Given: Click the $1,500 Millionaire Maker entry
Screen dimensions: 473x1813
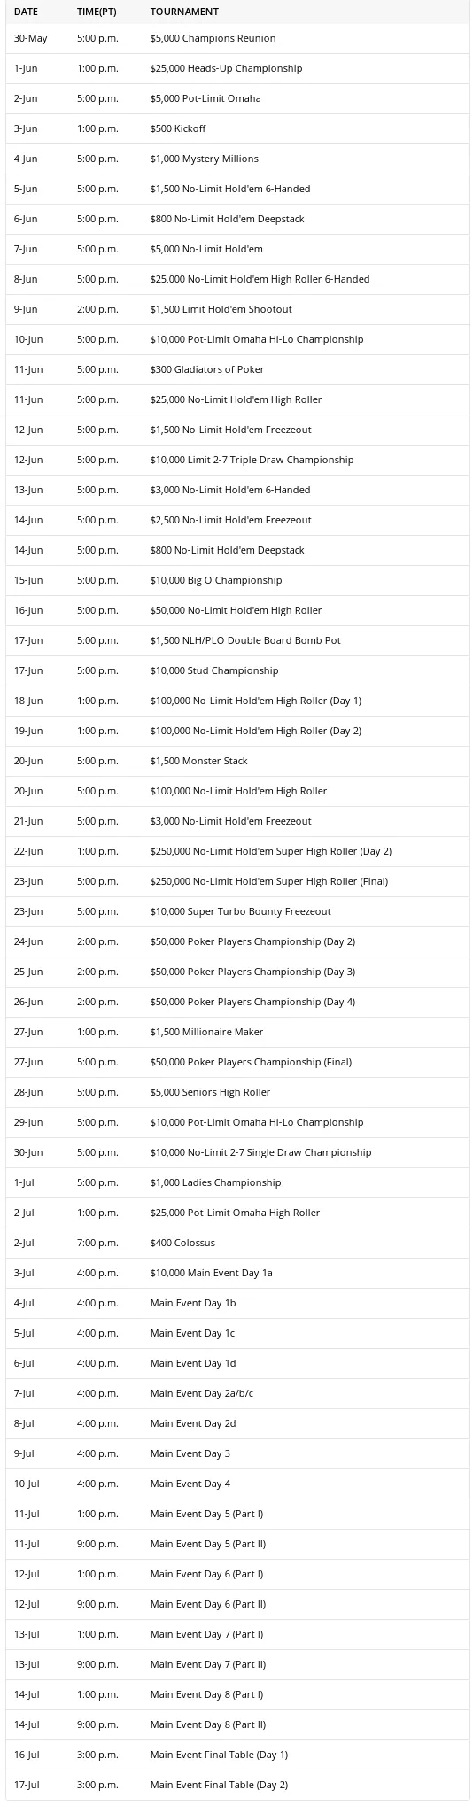Looking at the screenshot, I should 237,1032.
